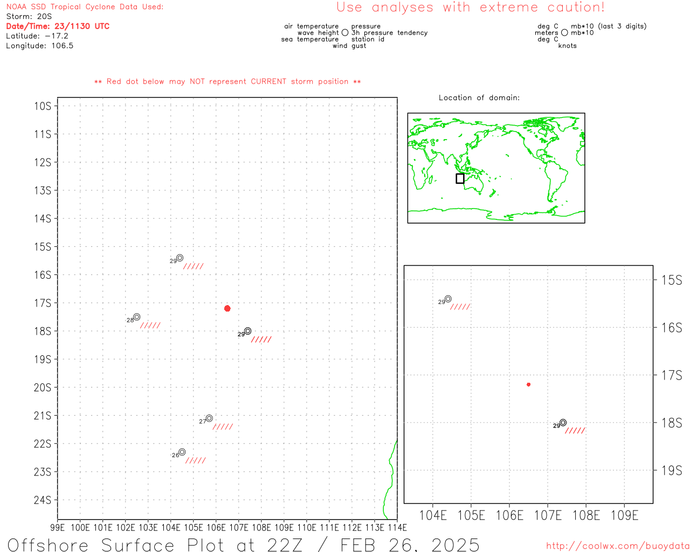Click the '24S' latitude label on main map
Image resolution: width=690 pixels, height=552 pixels.
coord(43,500)
